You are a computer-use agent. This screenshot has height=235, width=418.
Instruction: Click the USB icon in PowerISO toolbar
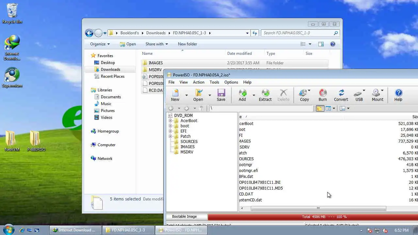tap(359, 95)
